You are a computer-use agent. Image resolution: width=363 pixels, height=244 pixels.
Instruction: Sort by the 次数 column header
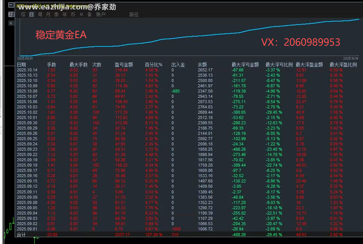coord(97,65)
